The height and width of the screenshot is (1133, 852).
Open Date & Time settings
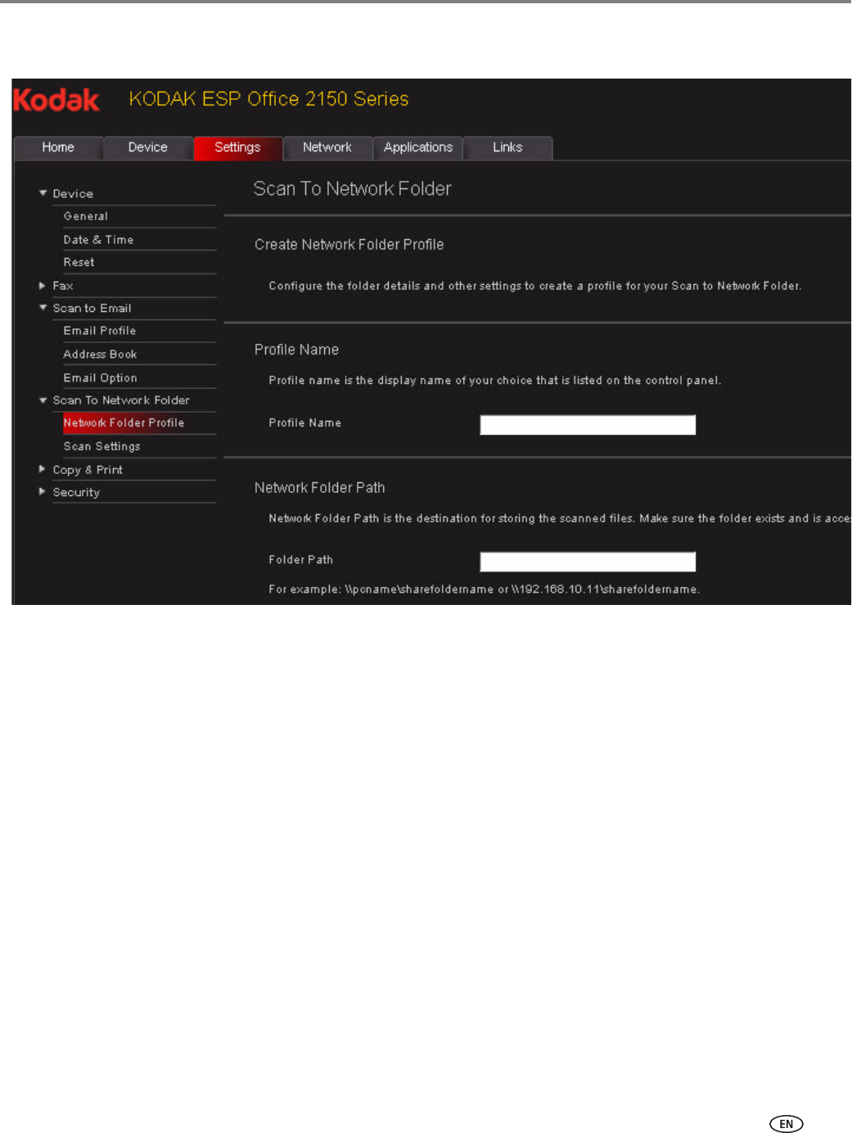98,240
